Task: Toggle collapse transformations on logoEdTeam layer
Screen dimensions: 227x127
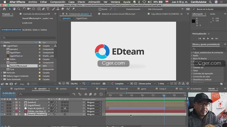Action: (x=52, y=105)
